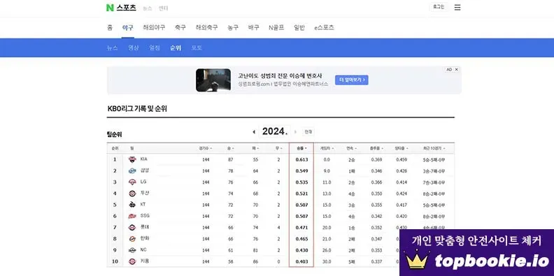The height and width of the screenshot is (276, 554).
Task: Click the LG team logo
Action: coord(132,182)
